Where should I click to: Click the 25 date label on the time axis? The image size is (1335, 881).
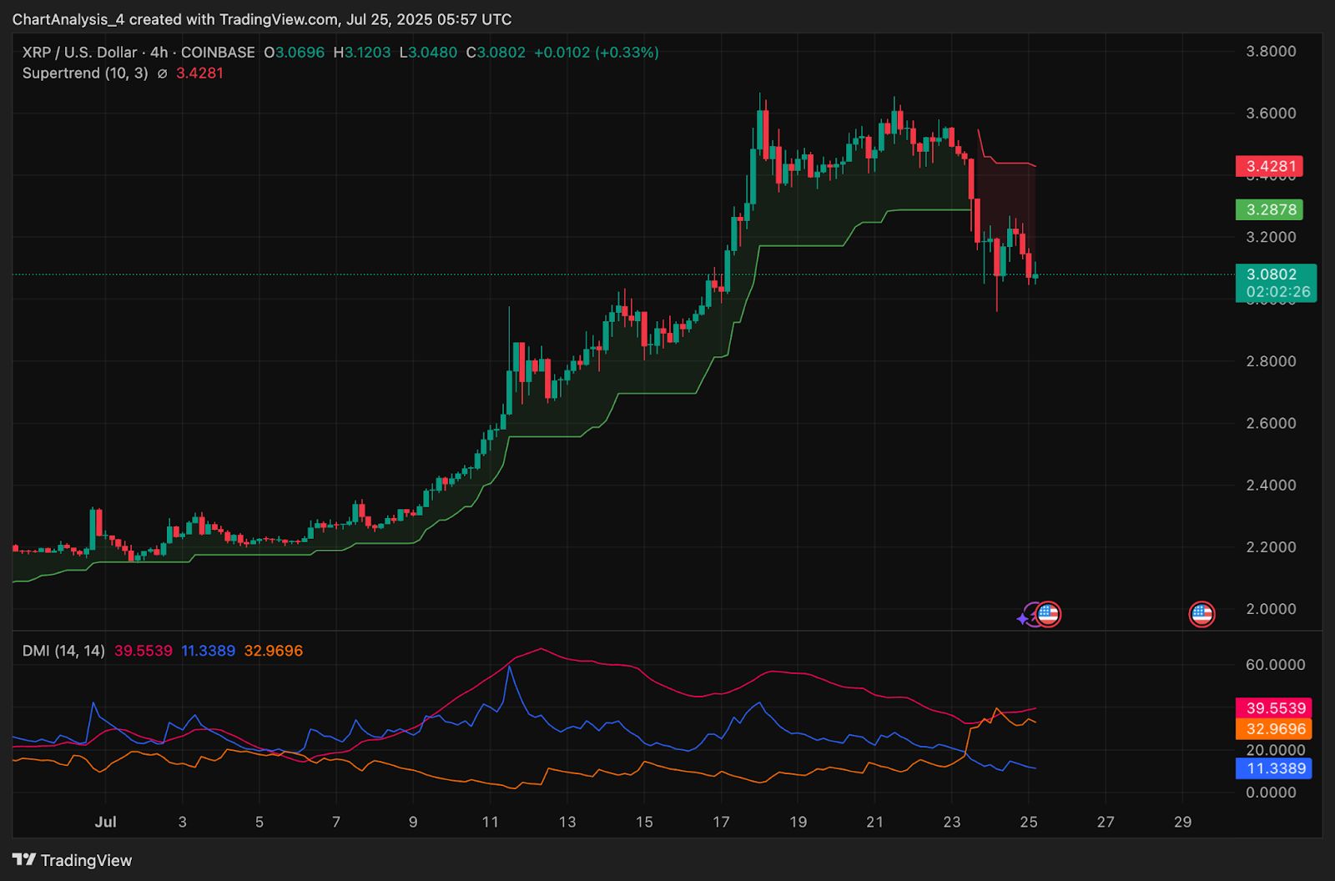click(1029, 822)
